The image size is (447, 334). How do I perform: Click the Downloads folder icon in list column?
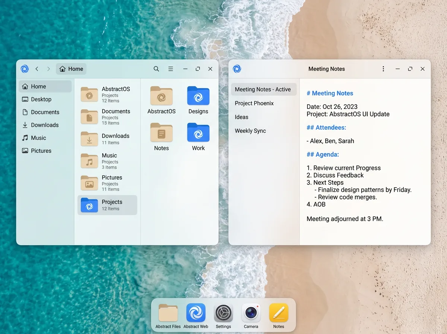coord(89,139)
